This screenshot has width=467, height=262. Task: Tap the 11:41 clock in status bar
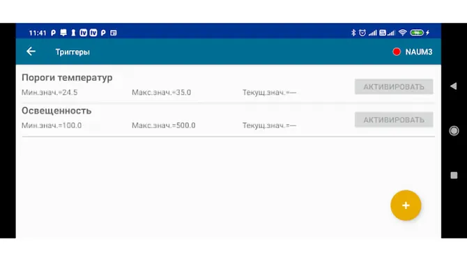coord(38,33)
